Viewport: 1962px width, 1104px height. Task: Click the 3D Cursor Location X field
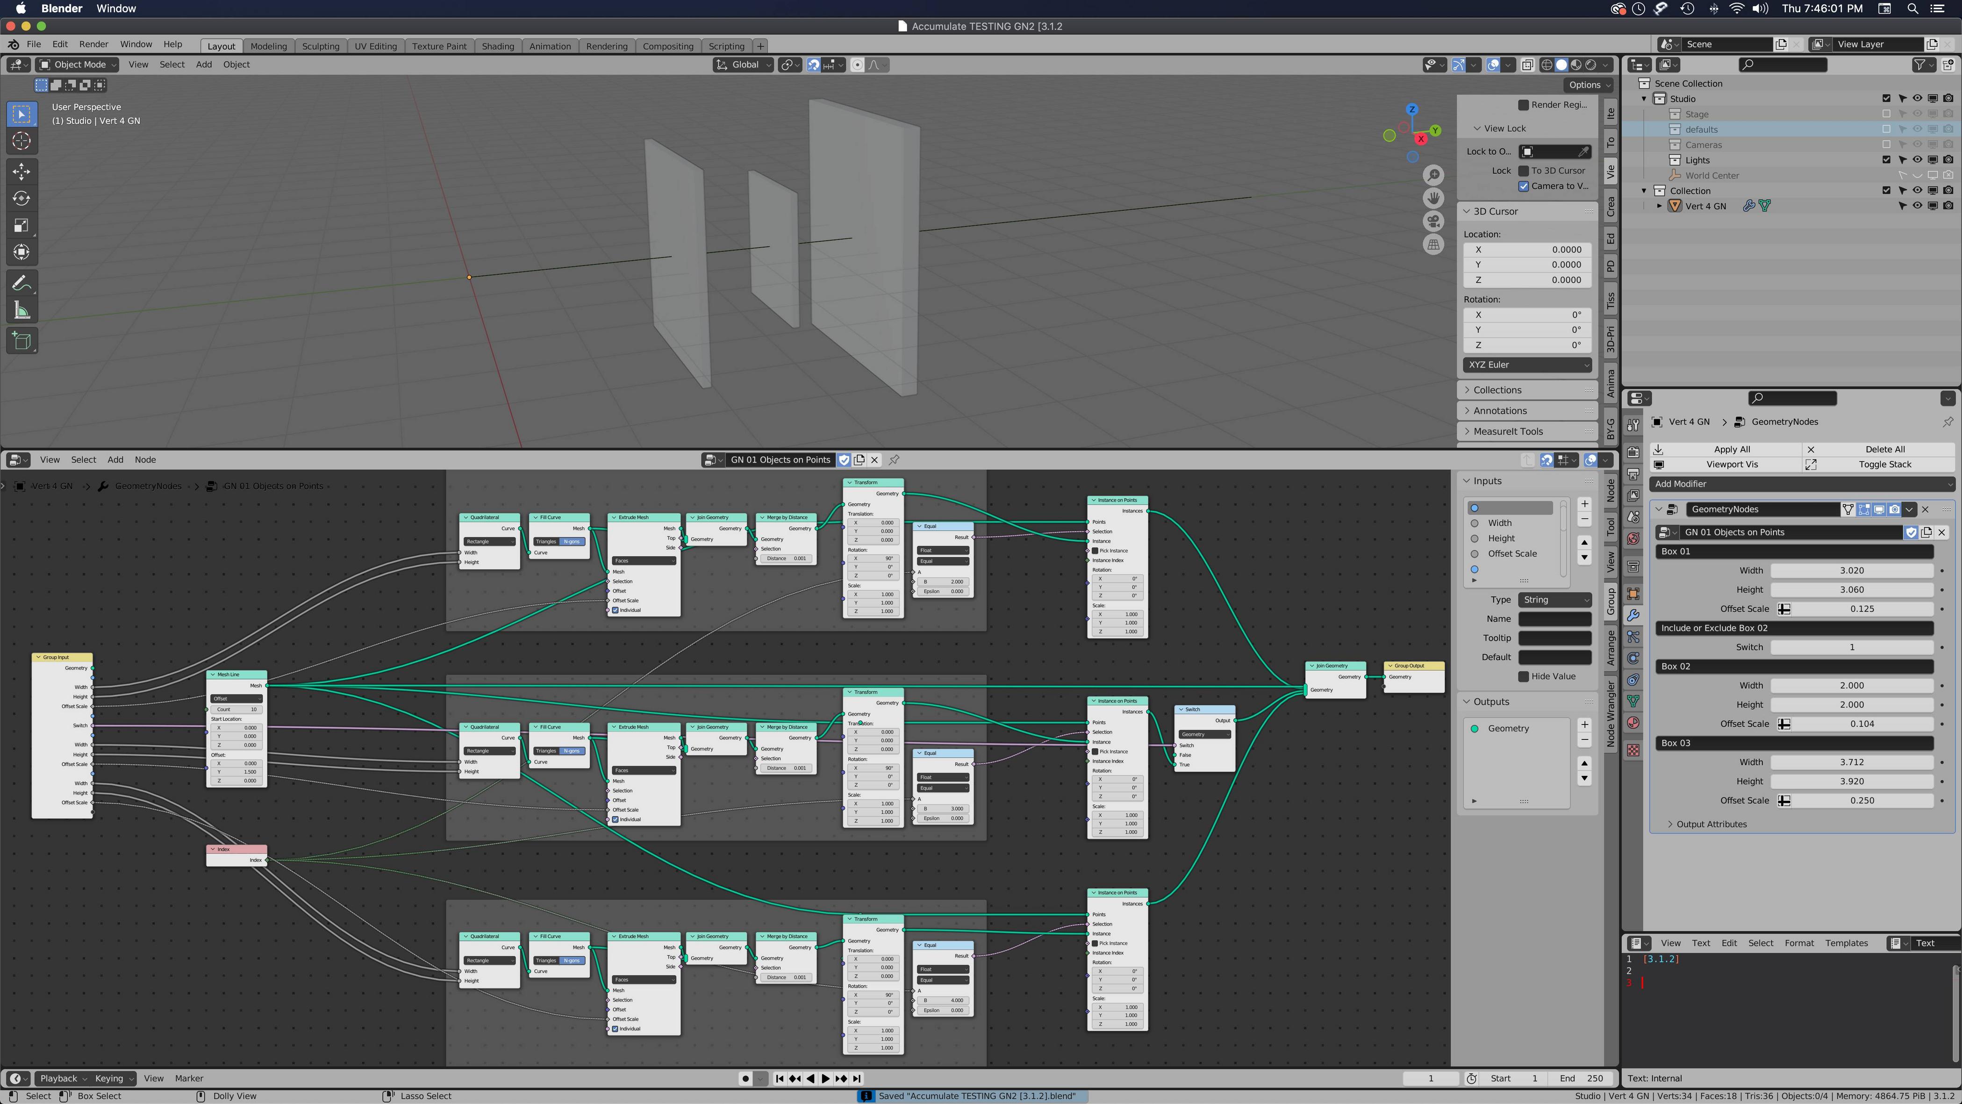1527,250
